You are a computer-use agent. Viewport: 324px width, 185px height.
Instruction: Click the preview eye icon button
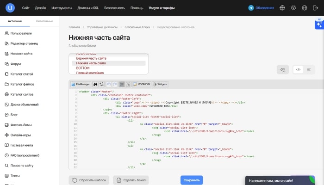point(282,70)
